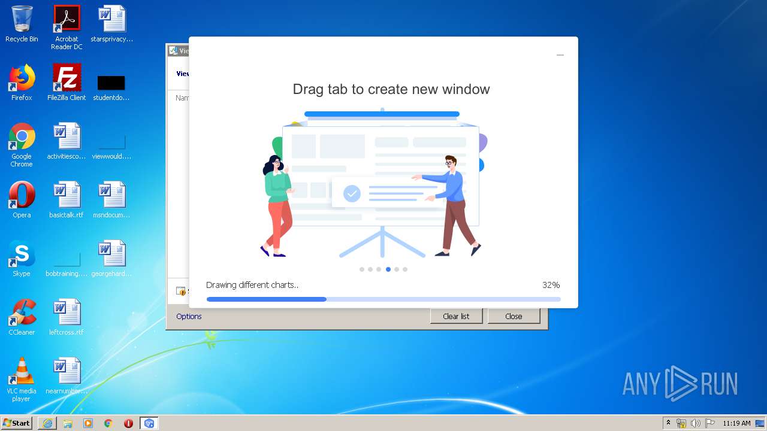Click the Opera icon in the taskbar
767x431 pixels.
(x=128, y=423)
